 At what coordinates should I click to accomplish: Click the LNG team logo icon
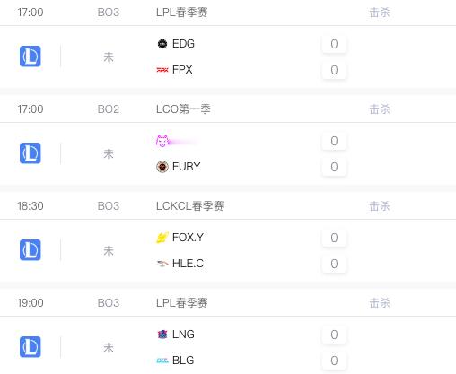(x=162, y=335)
